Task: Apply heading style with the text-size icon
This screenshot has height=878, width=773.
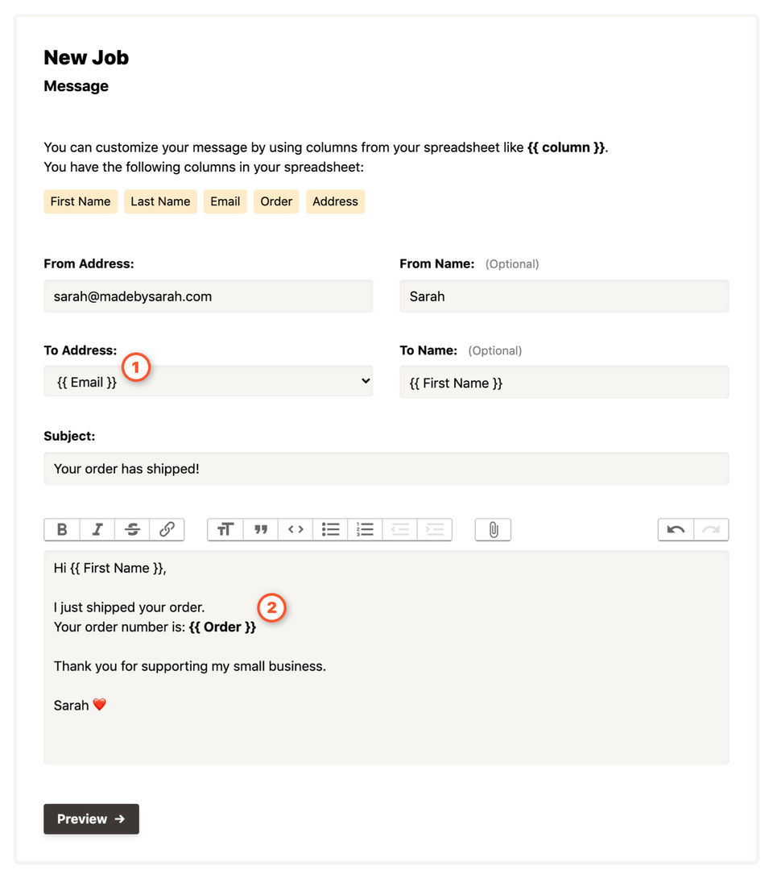Action: tap(225, 529)
